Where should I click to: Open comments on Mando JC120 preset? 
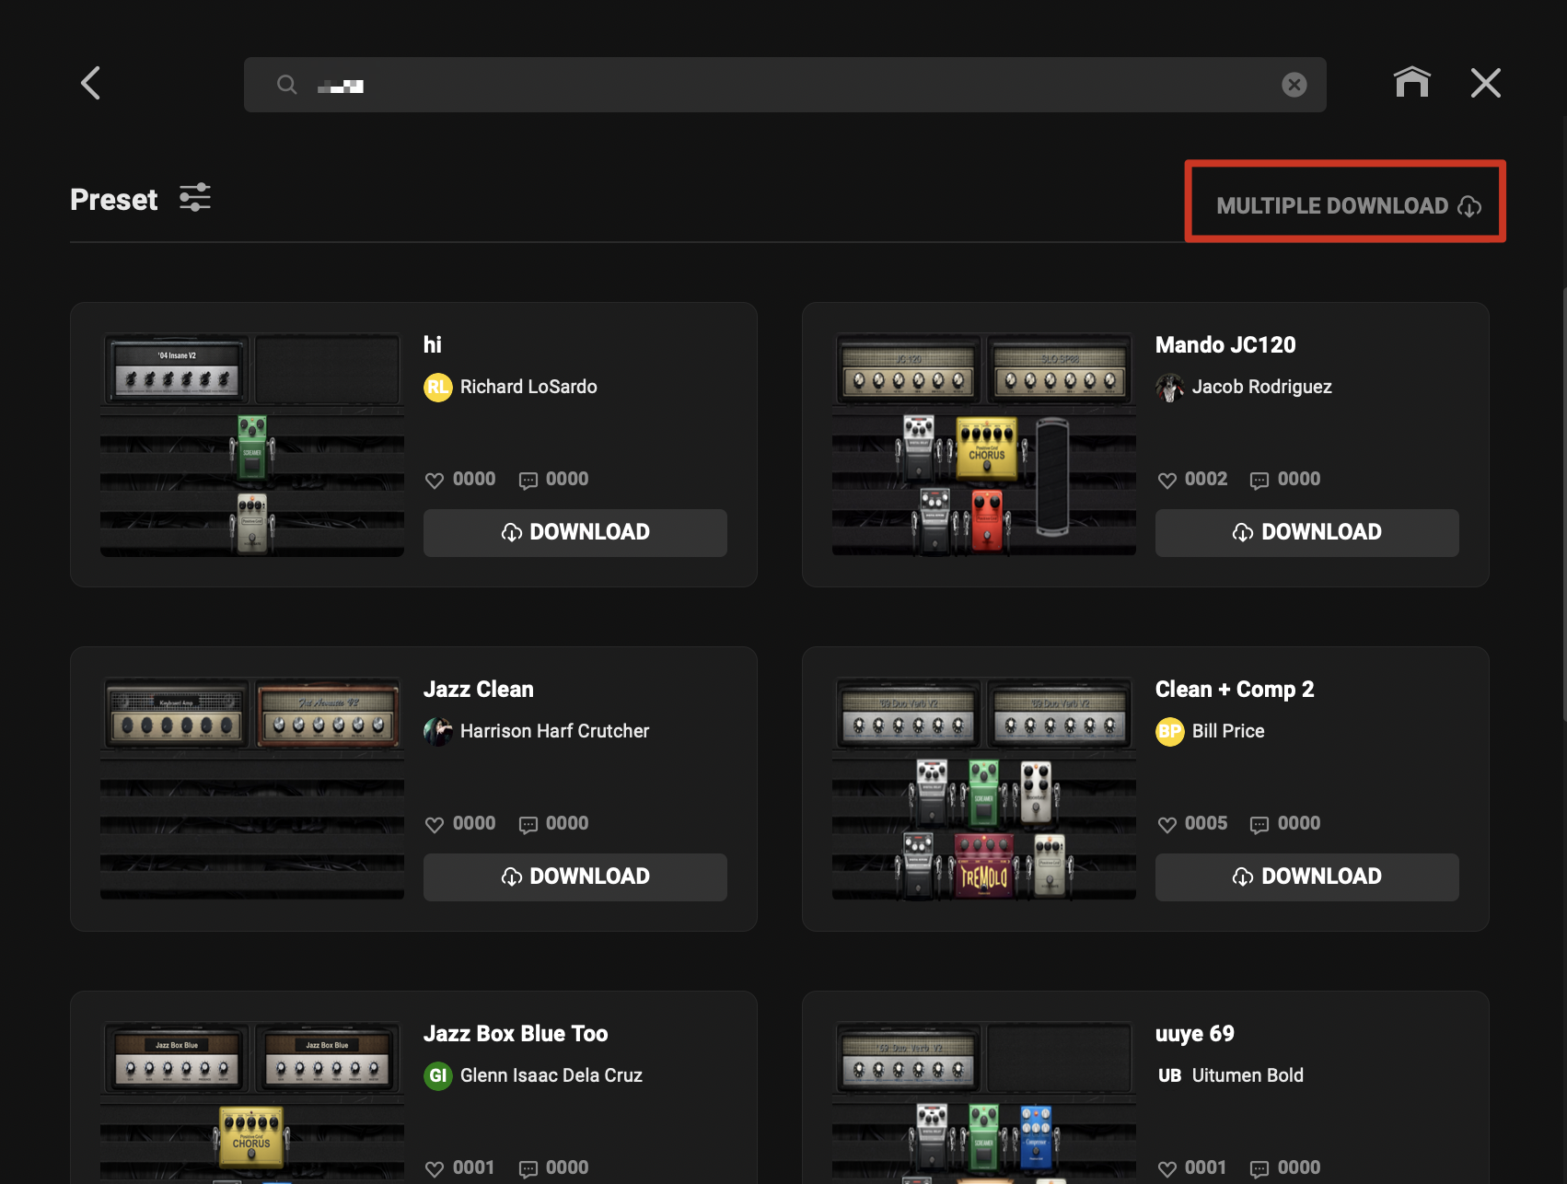tap(1259, 480)
